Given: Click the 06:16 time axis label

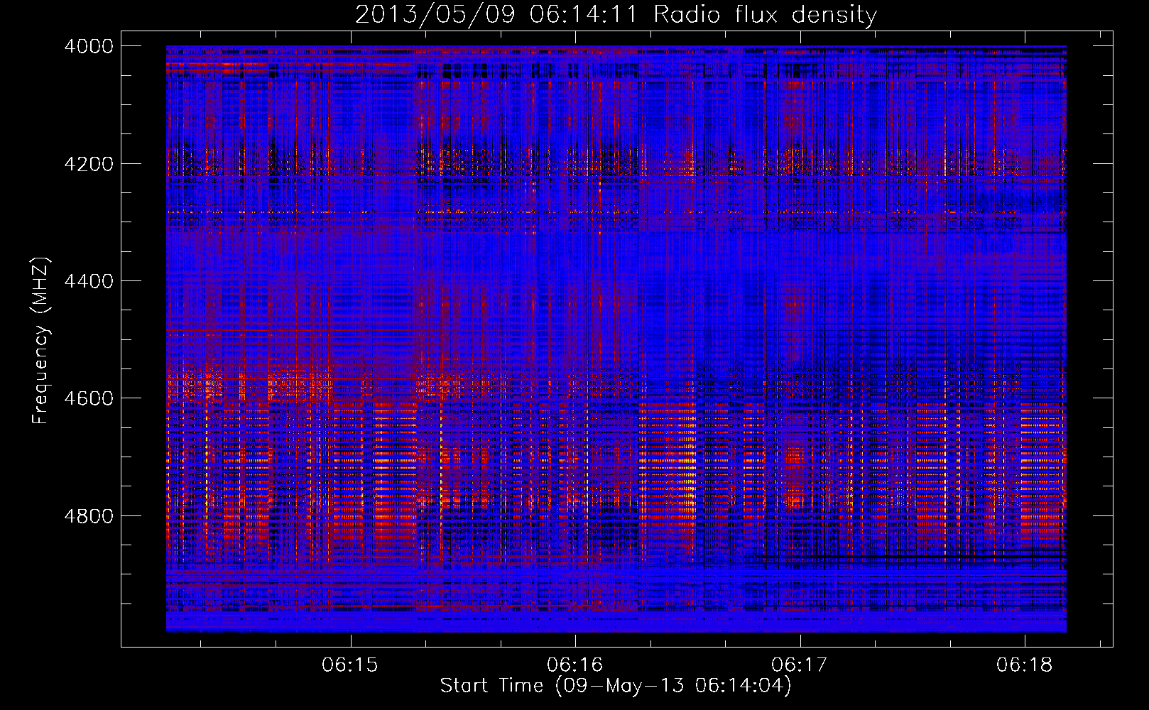Looking at the screenshot, I should (x=574, y=665).
